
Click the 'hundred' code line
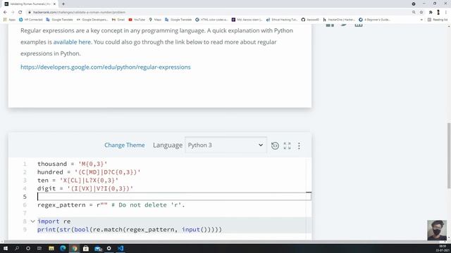[89, 172]
